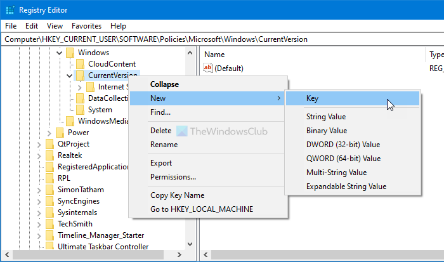Click the TechSmith folder icon
This screenshot has width=444, height=262.
pyautogui.click(x=50, y=224)
